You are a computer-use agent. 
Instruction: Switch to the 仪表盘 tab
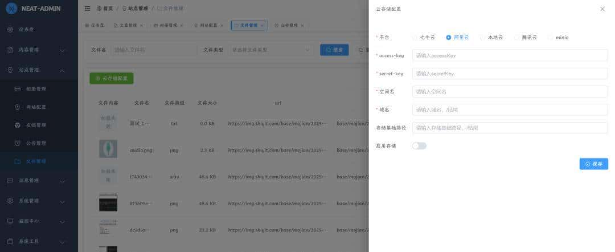coord(95,26)
